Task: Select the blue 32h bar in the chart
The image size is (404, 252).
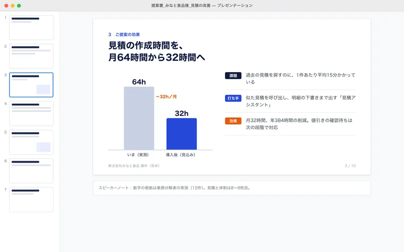Action: [x=182, y=134]
